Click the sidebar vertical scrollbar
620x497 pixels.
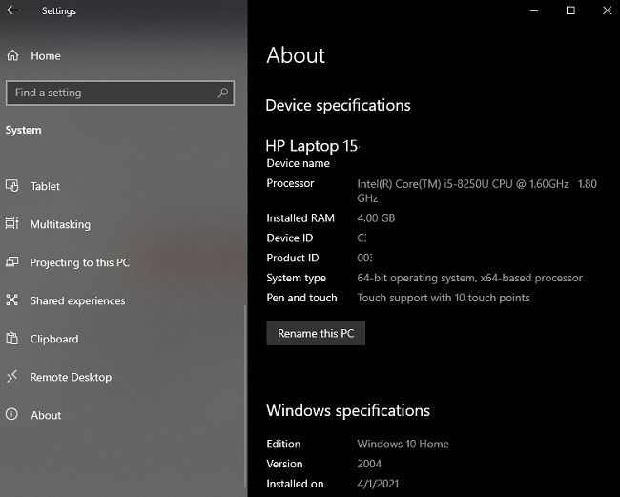[x=245, y=397]
